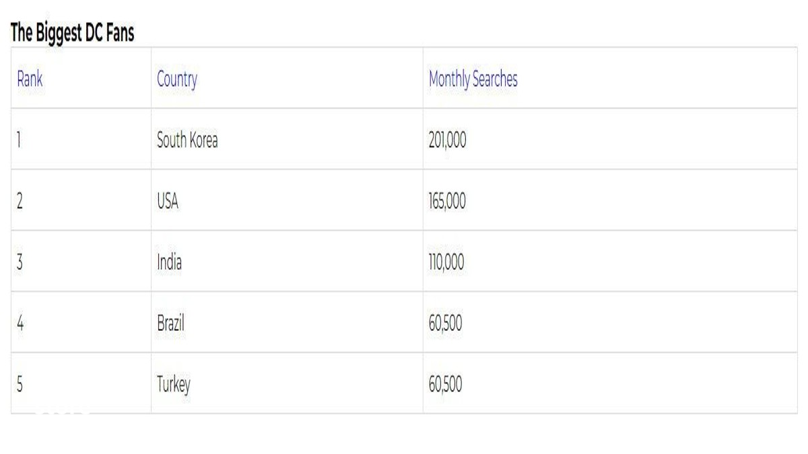Image resolution: width=808 pixels, height=454 pixels.
Task: Click rank number 3 cell
Action: [x=20, y=262]
